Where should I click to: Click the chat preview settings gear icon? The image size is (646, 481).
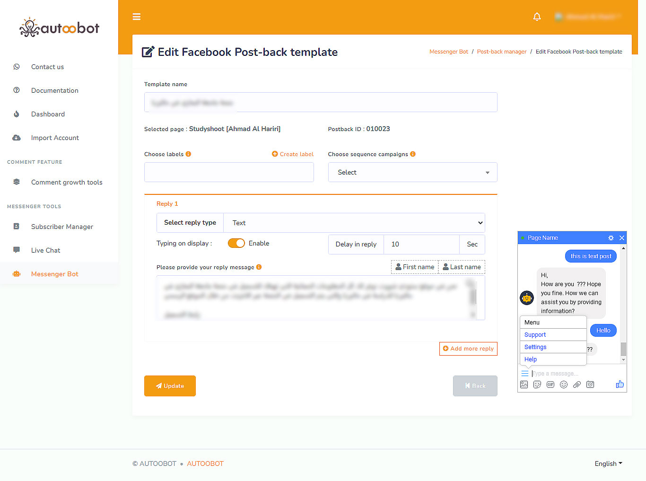pyautogui.click(x=611, y=238)
